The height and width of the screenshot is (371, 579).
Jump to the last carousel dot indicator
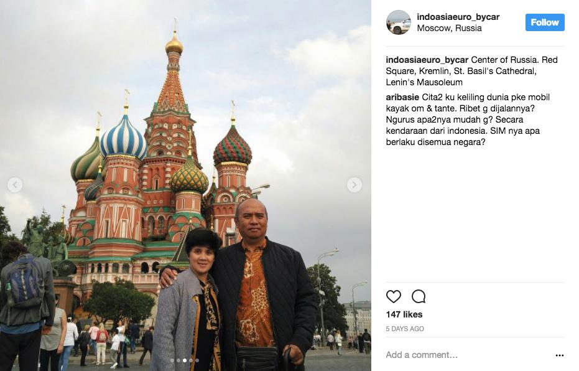[x=197, y=360]
